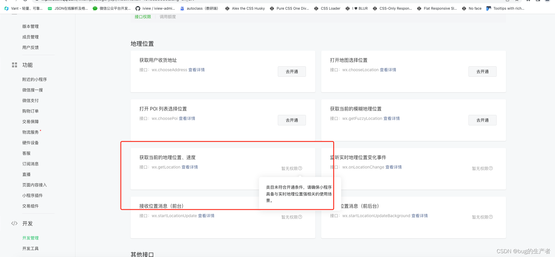Click 去开通 for wx.chooseAddress
The height and width of the screenshot is (257, 555).
pos(292,72)
